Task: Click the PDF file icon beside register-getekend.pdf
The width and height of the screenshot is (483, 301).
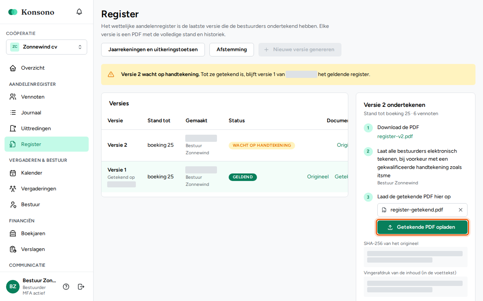Action: point(384,210)
